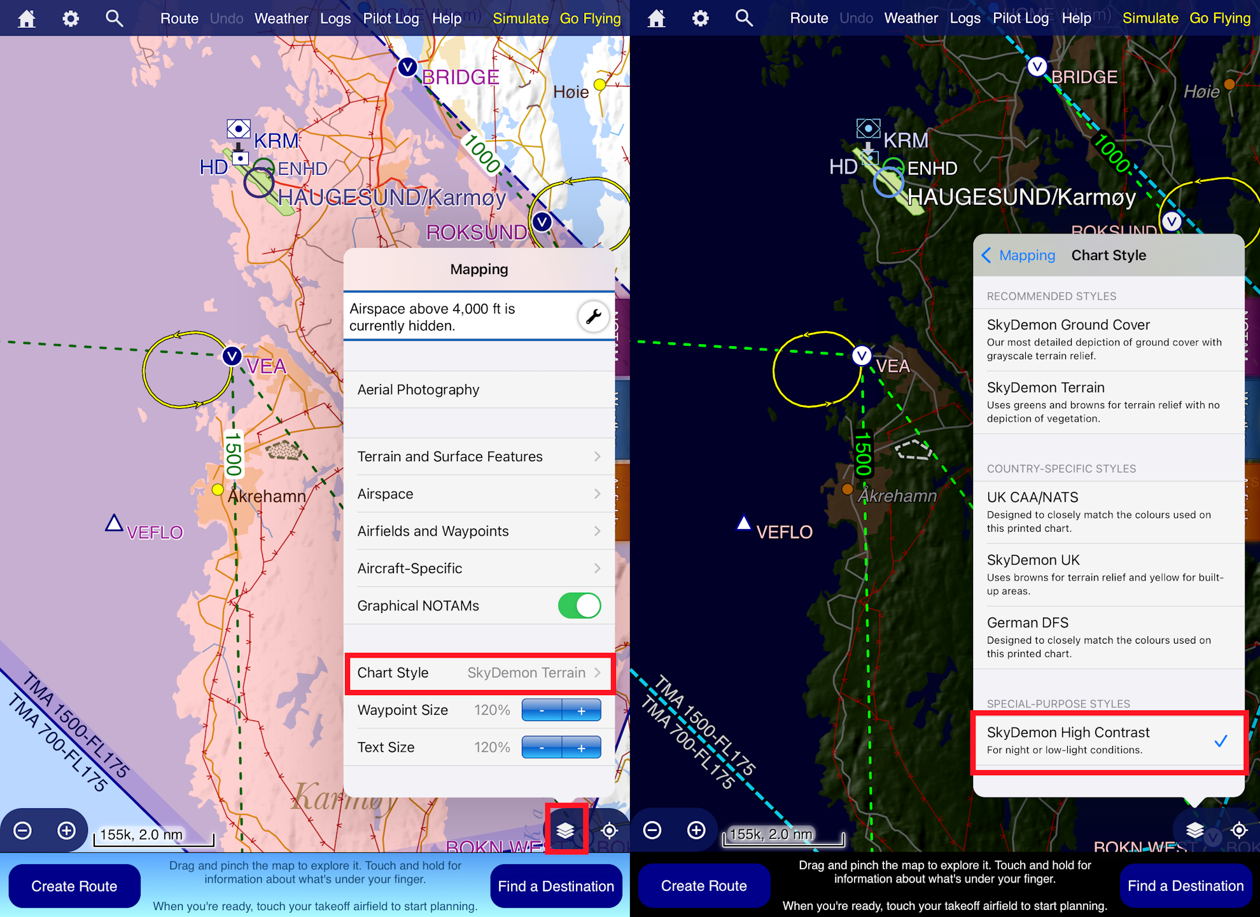Open Route menu in right screen

(809, 18)
